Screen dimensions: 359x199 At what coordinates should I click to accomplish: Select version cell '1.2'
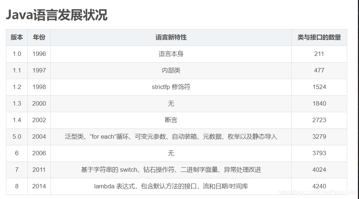[x=17, y=87]
